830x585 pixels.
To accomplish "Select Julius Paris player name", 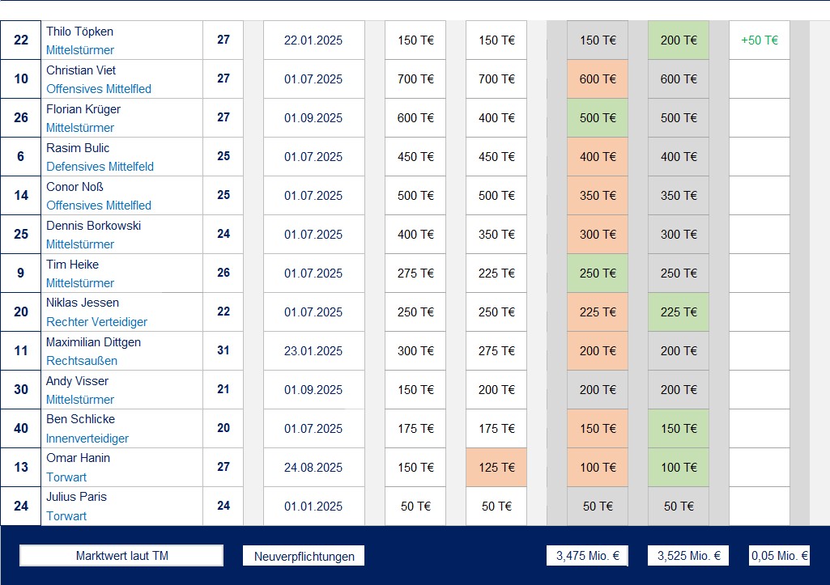I will [x=76, y=497].
